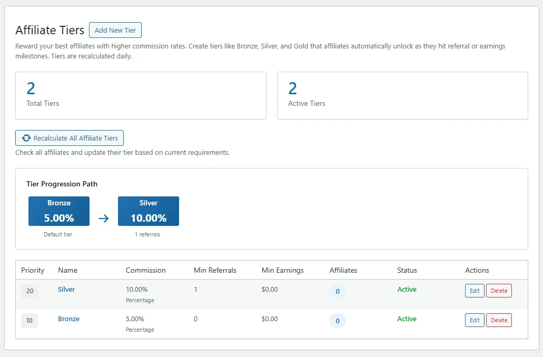Click the recalculate refresh icon
The height and width of the screenshot is (357, 543).
[26, 138]
